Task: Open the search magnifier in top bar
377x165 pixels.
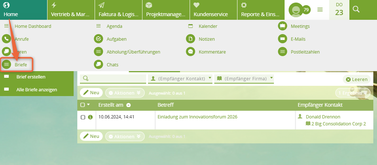Action: pos(356,10)
